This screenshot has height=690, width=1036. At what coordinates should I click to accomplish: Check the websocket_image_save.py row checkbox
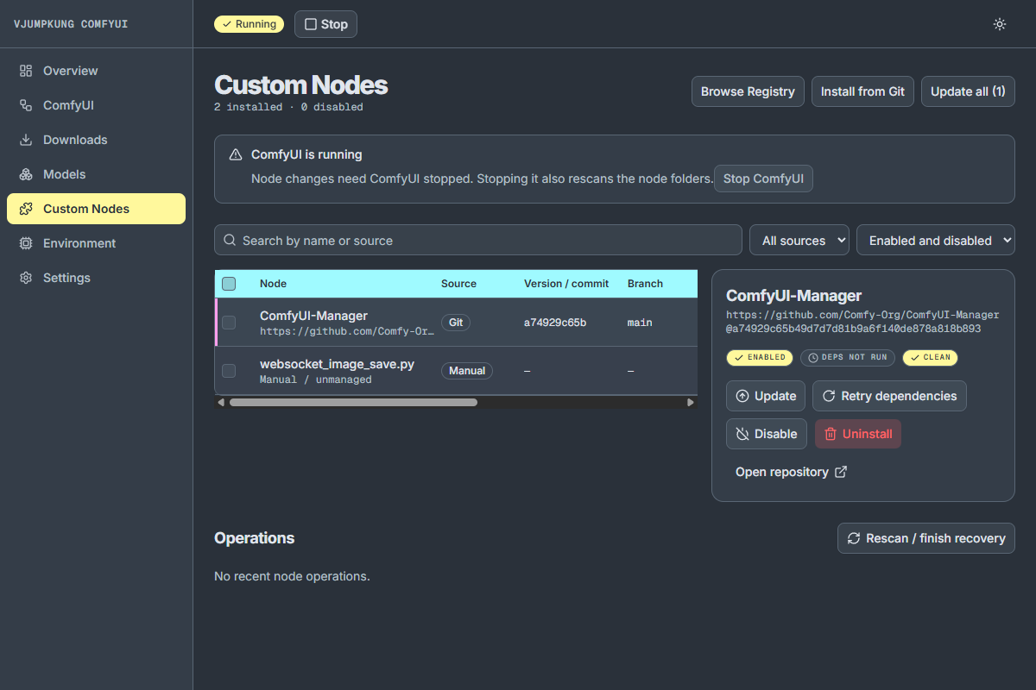[229, 371]
